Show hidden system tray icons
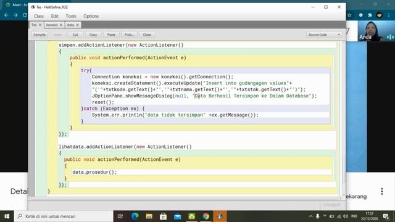The width and height of the screenshot is (395, 222). pos(310,216)
